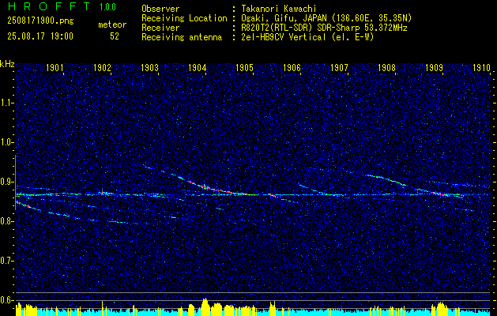Click the kHz axis unit label

tap(7, 64)
